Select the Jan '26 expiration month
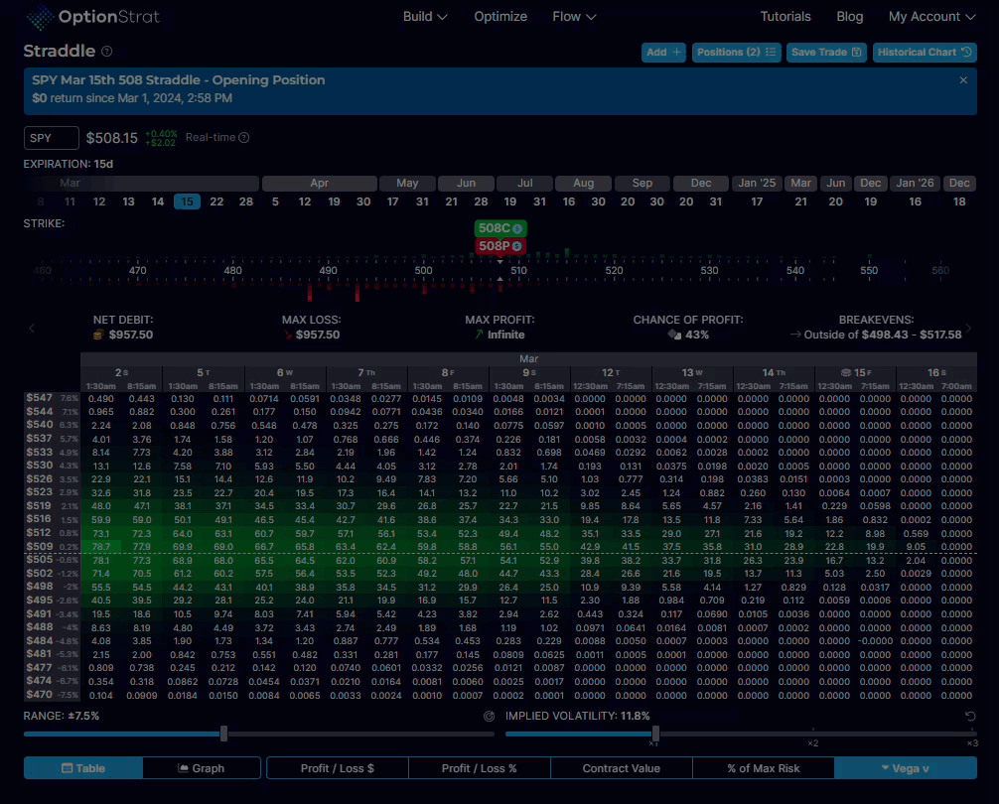 point(915,184)
